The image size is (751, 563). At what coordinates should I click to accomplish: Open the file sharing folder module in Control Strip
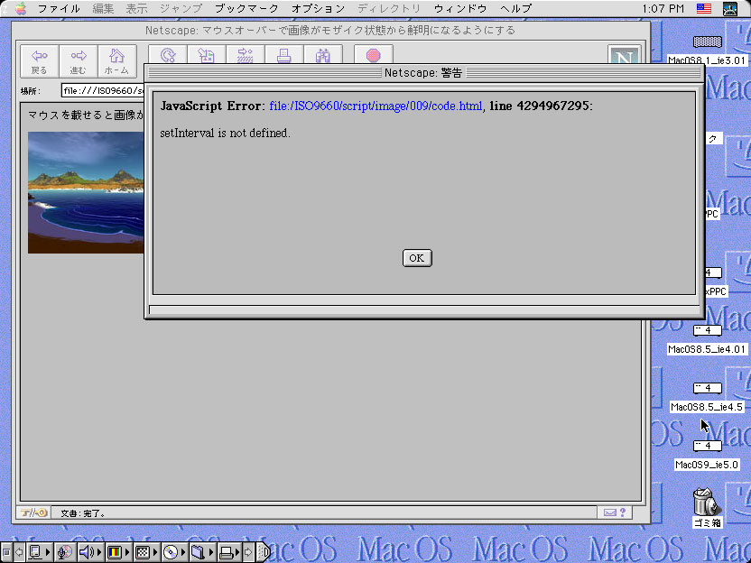point(202,552)
